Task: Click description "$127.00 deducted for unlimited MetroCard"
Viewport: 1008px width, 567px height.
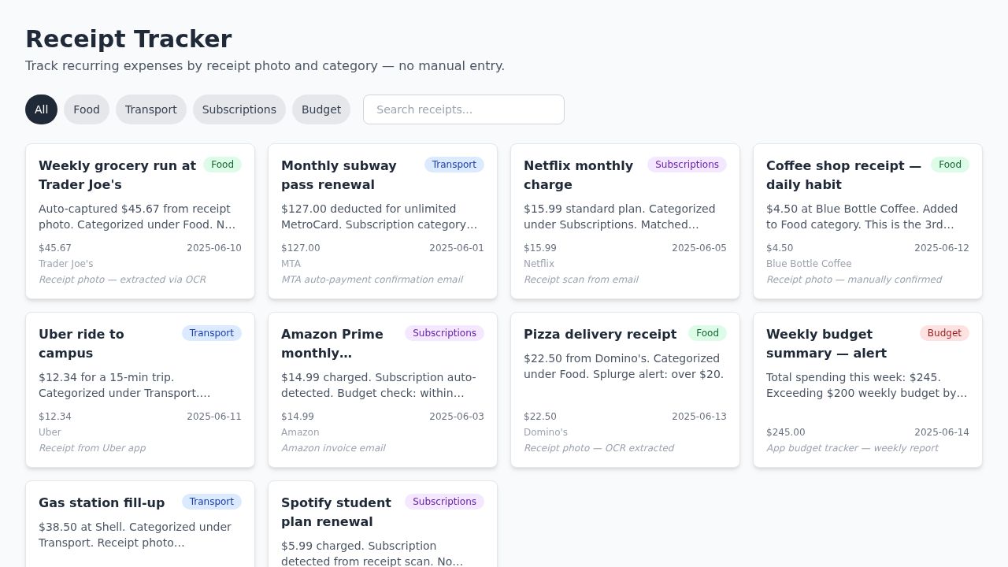Action: [x=383, y=217]
